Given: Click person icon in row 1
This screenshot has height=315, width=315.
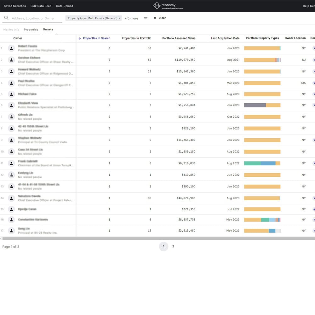Looking at the screenshot, I should [11, 48].
